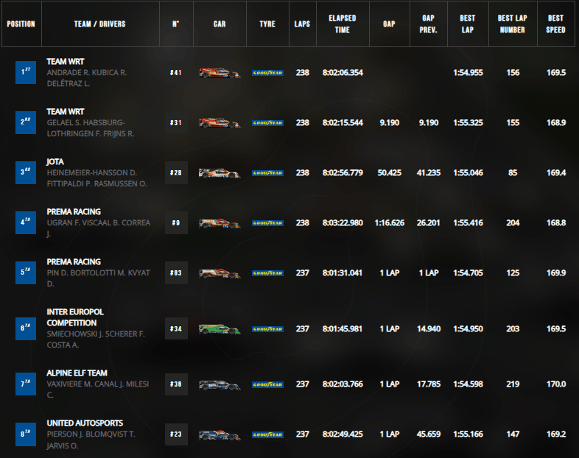Click the #41 Team WRT car image

coord(220,73)
